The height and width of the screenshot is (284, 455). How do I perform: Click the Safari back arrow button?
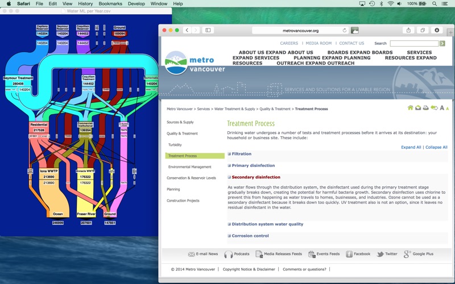187,30
